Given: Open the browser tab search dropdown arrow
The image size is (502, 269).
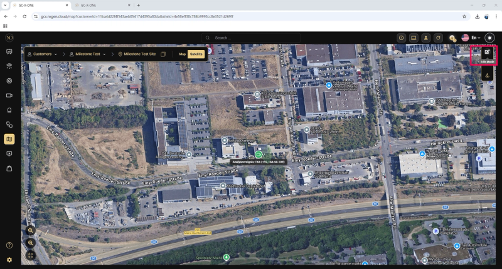Looking at the screenshot, I should (x=5, y=5).
